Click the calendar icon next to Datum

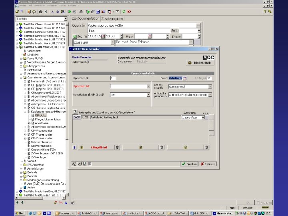pos(184,78)
